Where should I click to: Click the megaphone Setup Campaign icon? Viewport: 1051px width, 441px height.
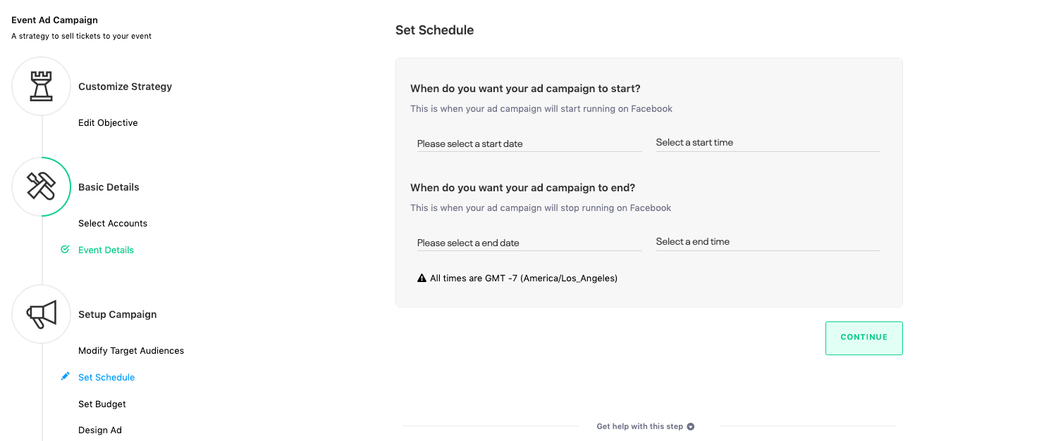[x=41, y=314]
